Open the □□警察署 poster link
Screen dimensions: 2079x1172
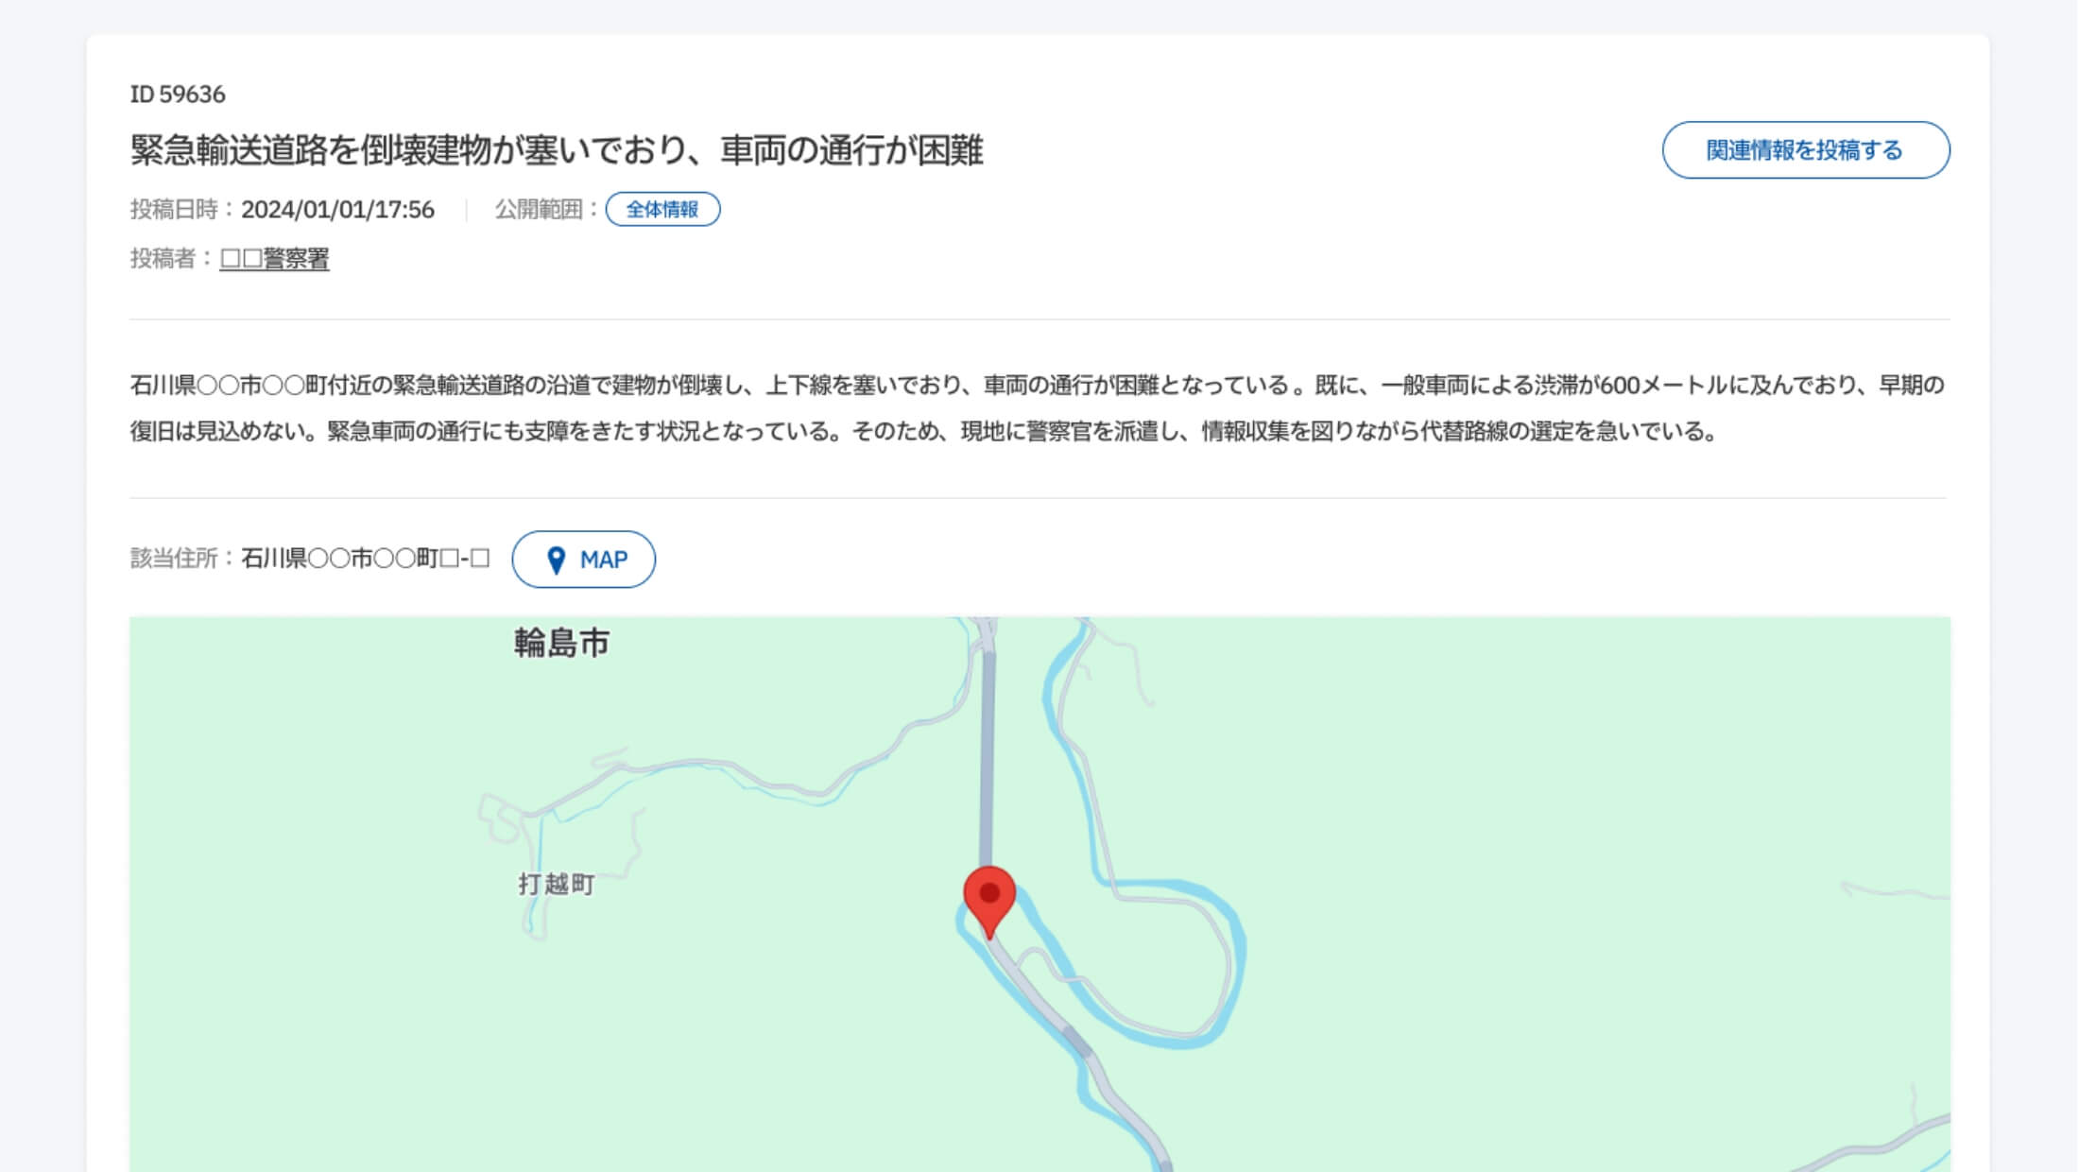[x=275, y=258]
